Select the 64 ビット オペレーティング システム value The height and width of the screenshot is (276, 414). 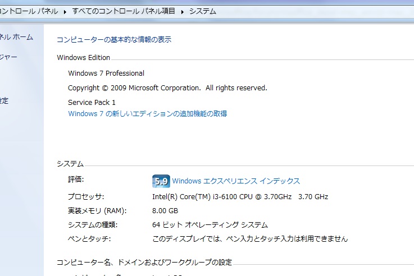click(x=210, y=225)
